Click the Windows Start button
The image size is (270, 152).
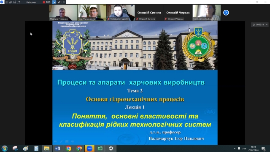point(5,148)
